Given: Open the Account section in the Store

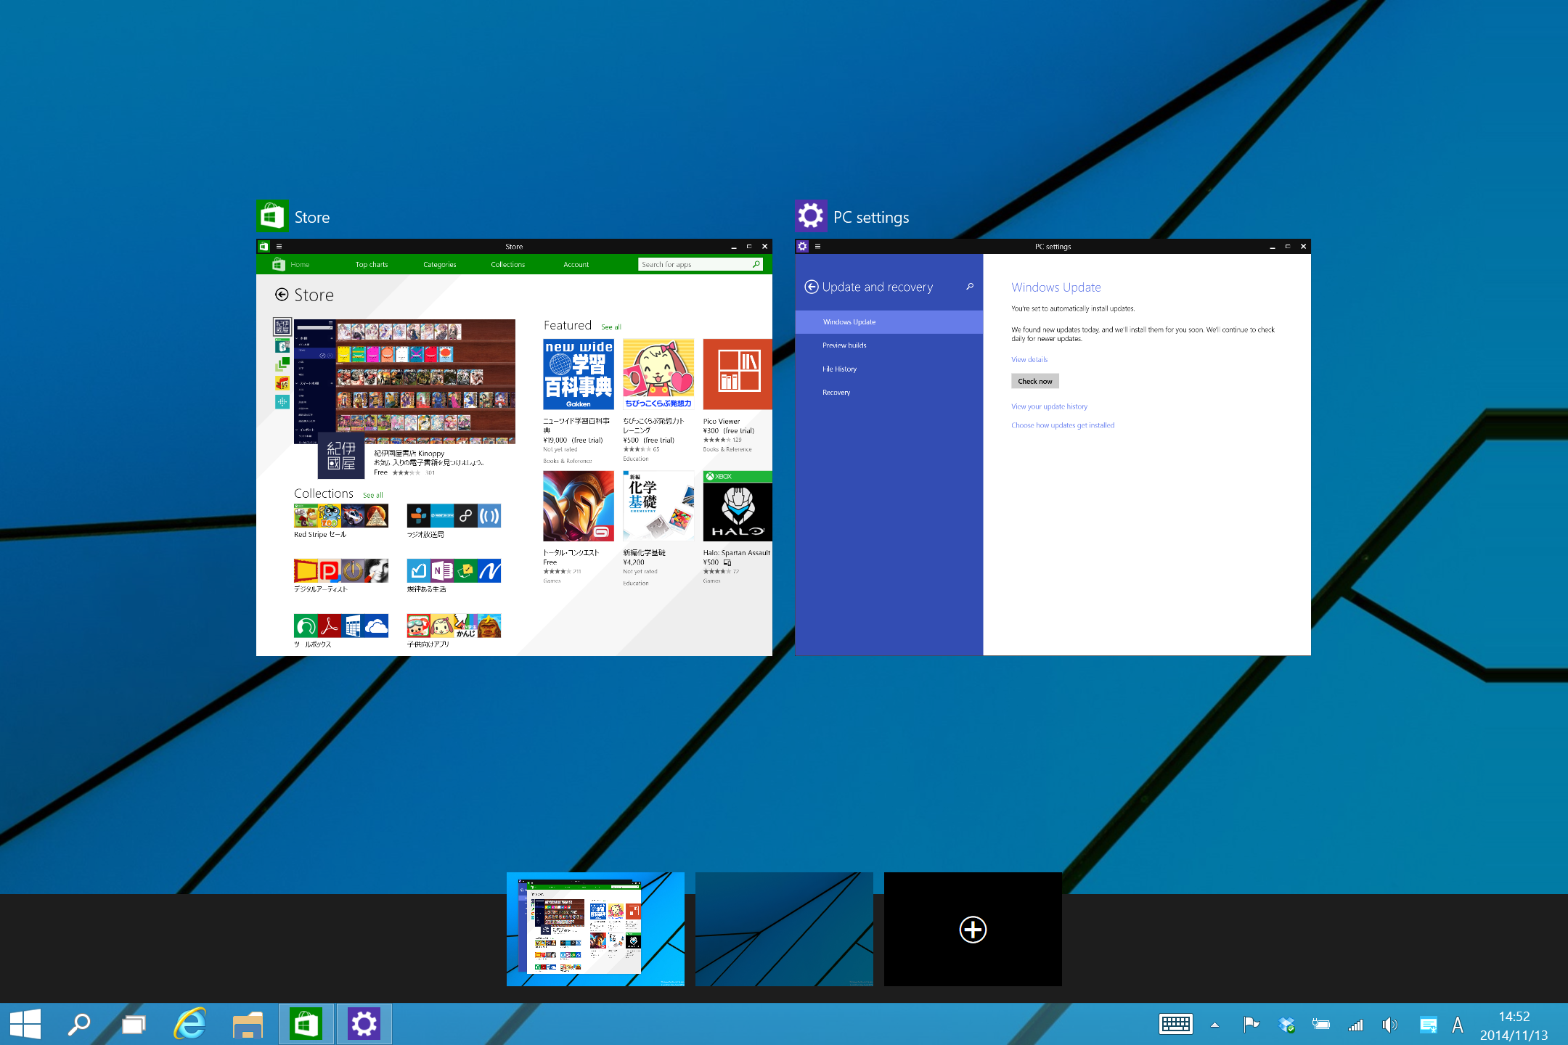Looking at the screenshot, I should tap(576, 264).
